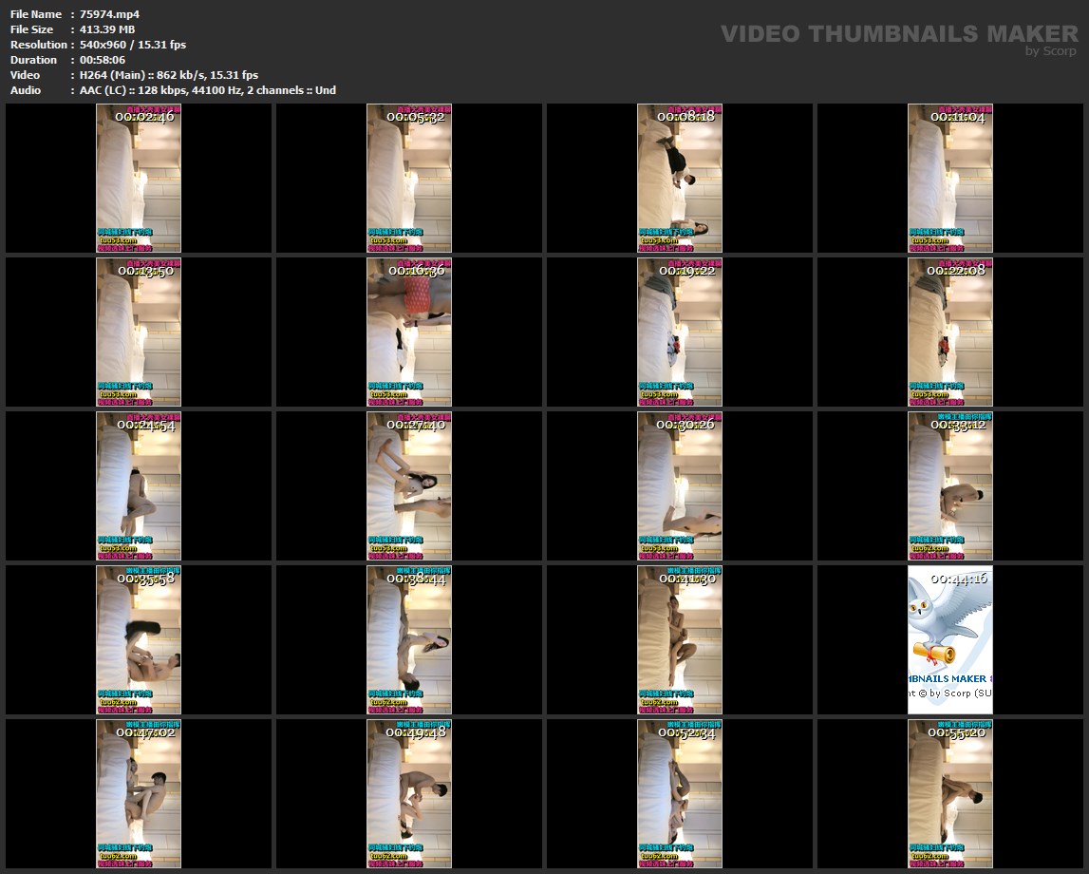Click the Audio AAC info line
The image size is (1089, 874).
208,90
